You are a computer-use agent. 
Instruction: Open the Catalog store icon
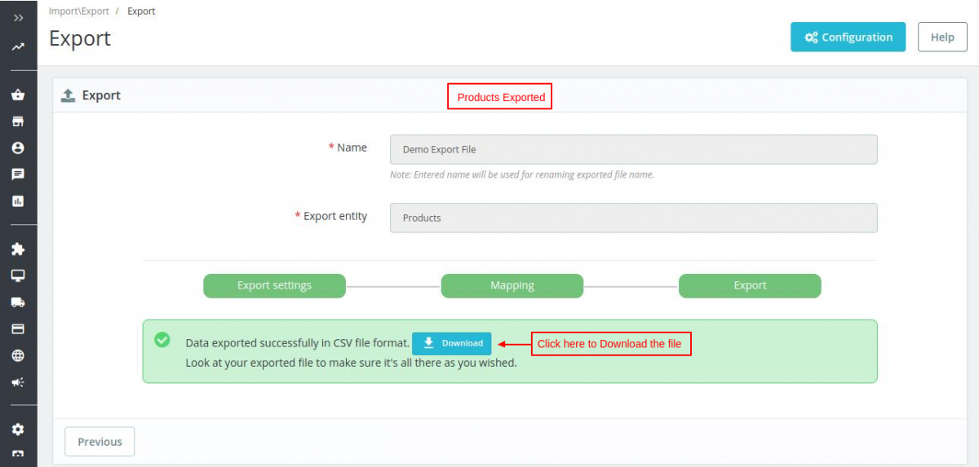pos(18,121)
